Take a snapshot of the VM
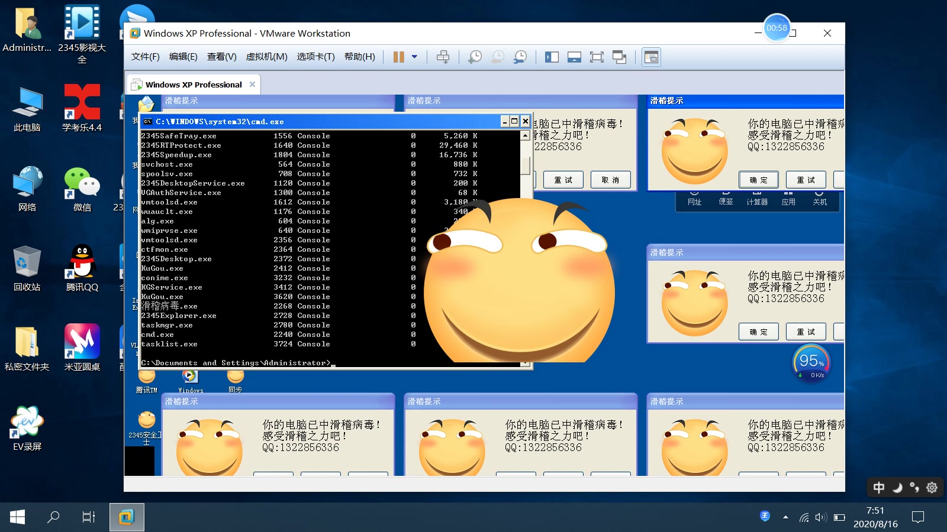 pos(475,57)
